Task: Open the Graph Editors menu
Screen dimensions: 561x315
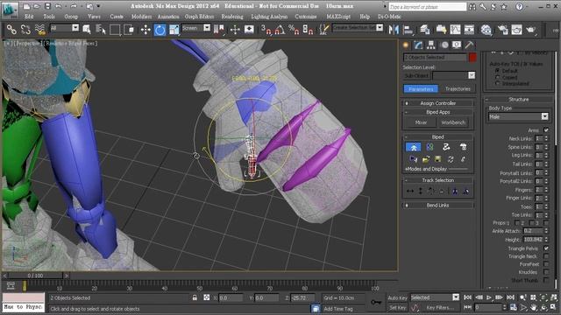Action: point(199,17)
